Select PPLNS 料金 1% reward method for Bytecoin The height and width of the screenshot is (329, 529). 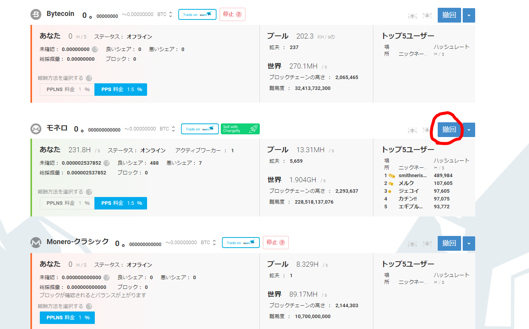click(67, 90)
